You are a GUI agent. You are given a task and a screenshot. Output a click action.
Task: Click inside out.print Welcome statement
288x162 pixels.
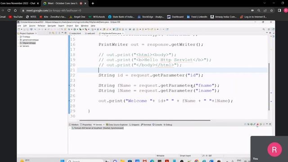[166, 101]
